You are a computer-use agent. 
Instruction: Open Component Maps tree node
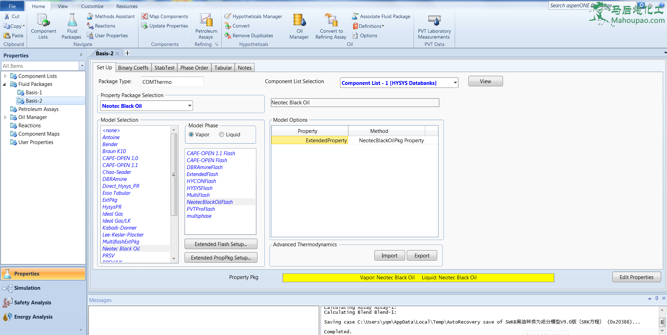(39, 134)
